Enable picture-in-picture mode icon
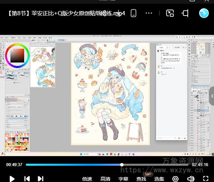The height and width of the screenshot is (182, 214). (170, 13)
